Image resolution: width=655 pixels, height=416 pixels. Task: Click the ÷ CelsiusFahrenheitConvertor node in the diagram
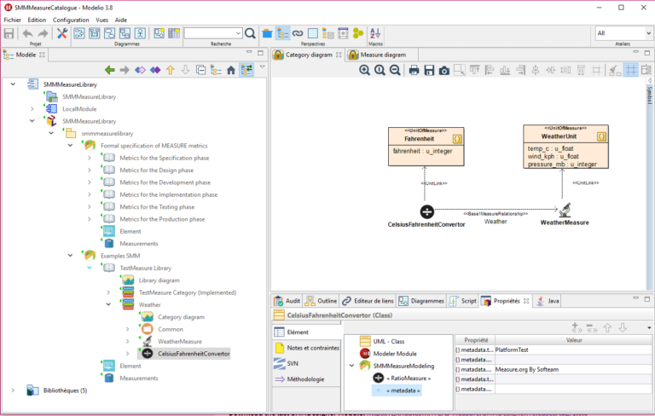point(427,211)
